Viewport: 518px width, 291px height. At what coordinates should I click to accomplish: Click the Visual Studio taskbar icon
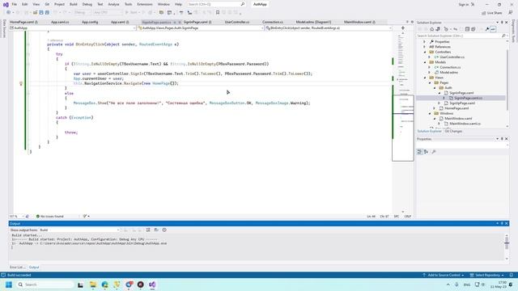point(152,285)
